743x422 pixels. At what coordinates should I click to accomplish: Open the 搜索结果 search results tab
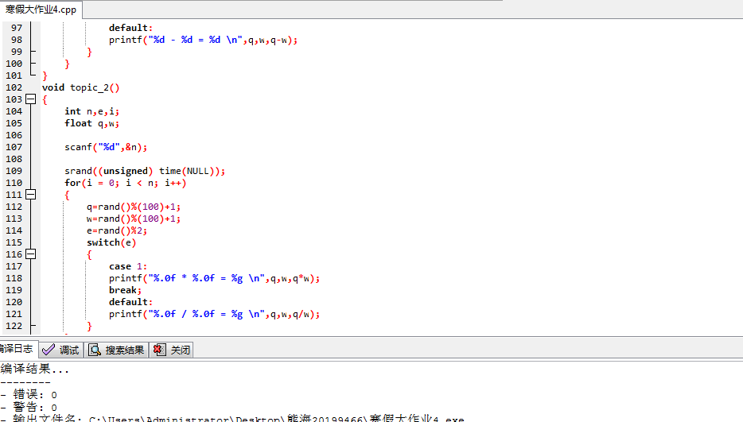tap(117, 350)
